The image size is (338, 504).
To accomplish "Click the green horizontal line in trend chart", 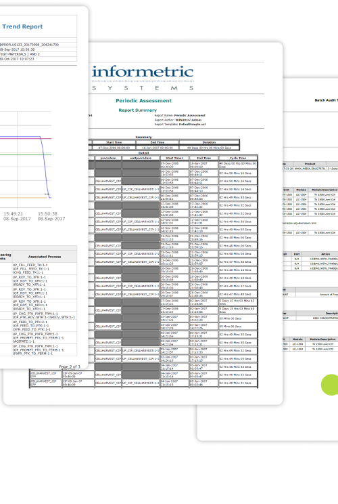I will click(26, 154).
